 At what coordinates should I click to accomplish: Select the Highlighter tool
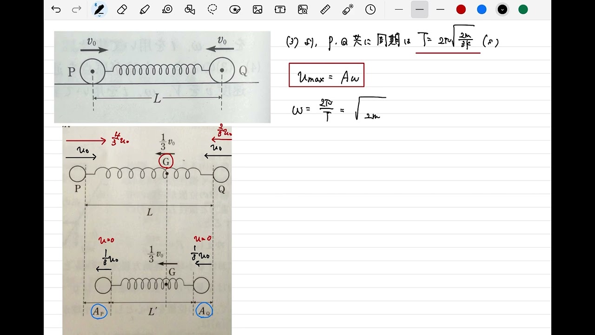(x=145, y=9)
